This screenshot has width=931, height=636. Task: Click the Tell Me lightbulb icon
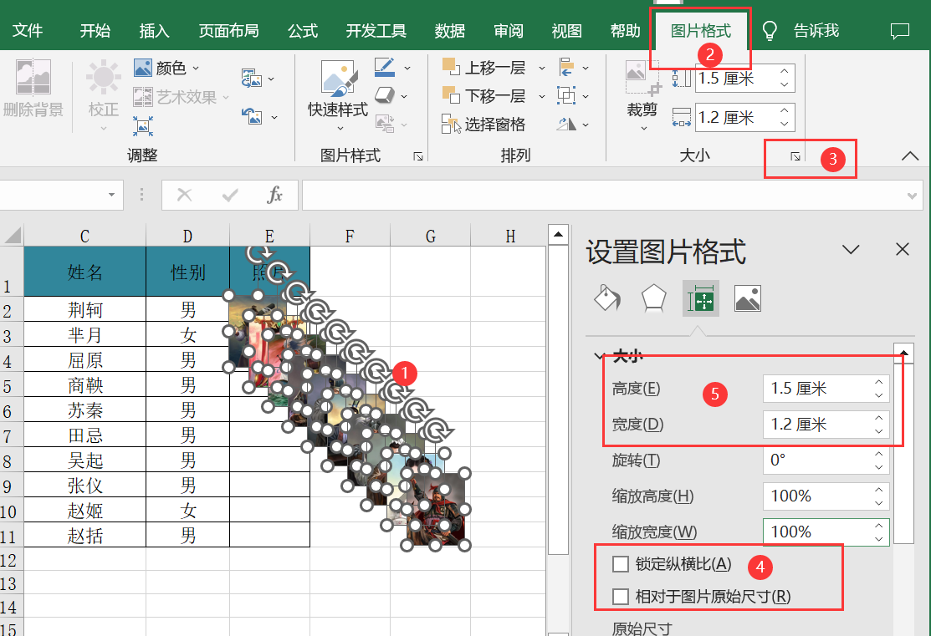click(770, 31)
